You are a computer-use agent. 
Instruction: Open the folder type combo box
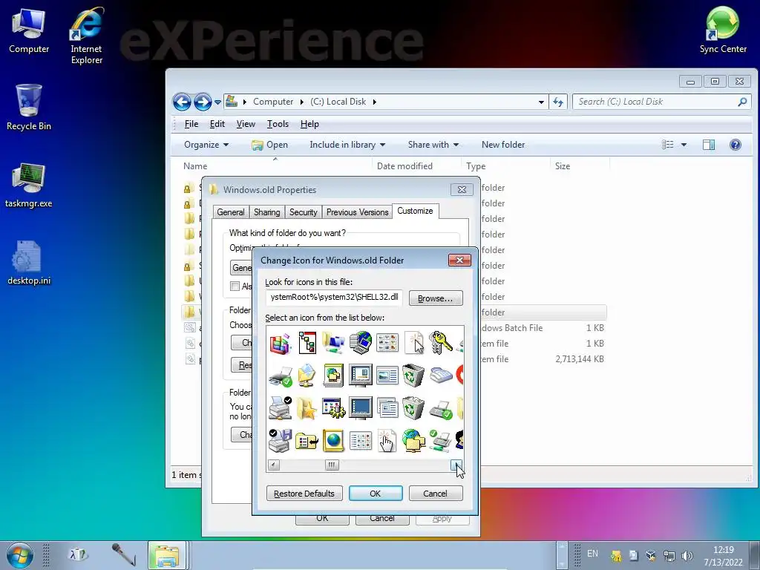(241, 267)
